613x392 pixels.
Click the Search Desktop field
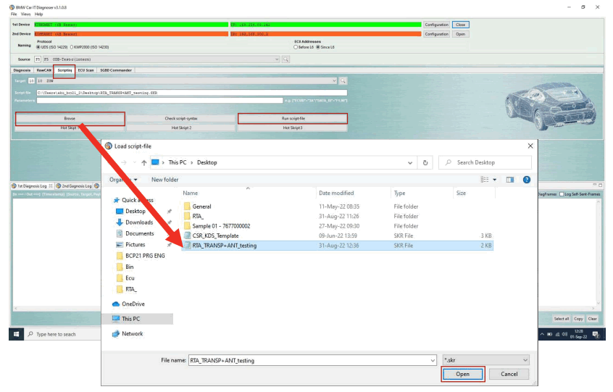pos(485,162)
